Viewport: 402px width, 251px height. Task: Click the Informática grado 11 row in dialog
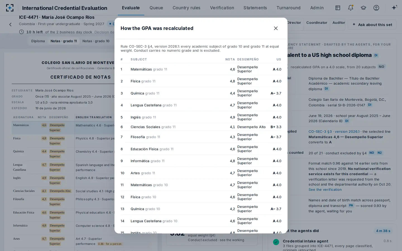click(x=201, y=161)
